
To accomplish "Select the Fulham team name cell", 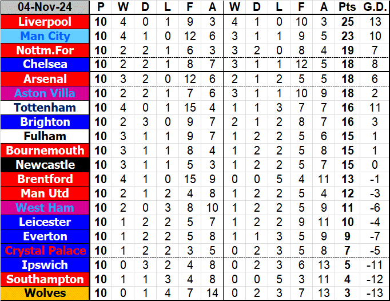I will [x=45, y=136].
